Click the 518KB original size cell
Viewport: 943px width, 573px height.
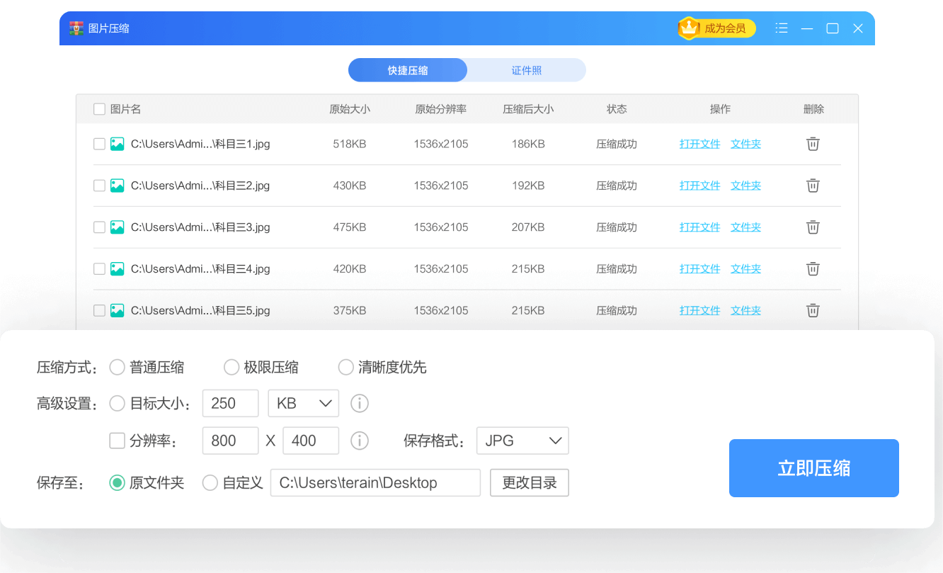[350, 144]
